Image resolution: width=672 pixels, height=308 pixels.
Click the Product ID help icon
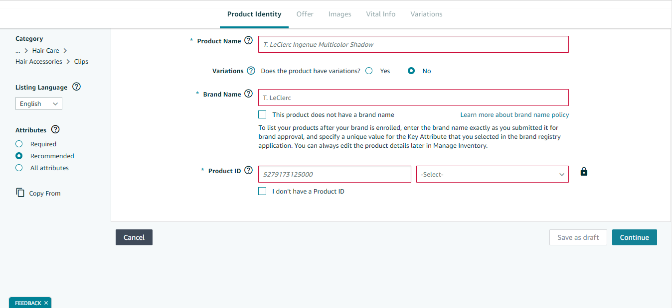click(248, 170)
